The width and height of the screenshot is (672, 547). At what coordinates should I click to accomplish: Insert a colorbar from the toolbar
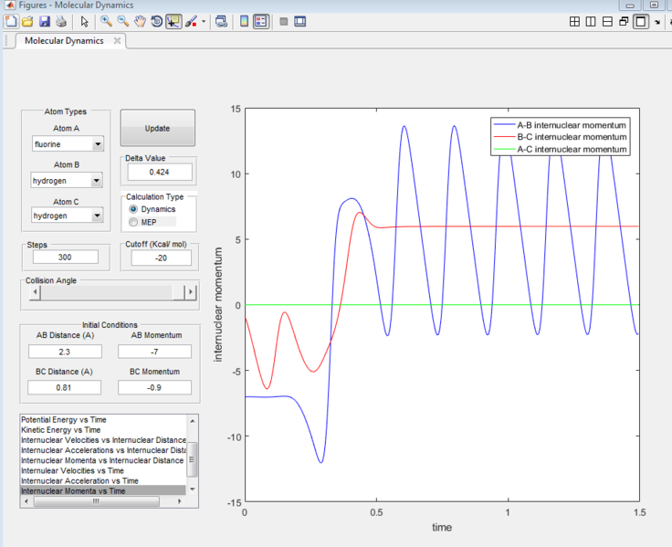tap(244, 21)
